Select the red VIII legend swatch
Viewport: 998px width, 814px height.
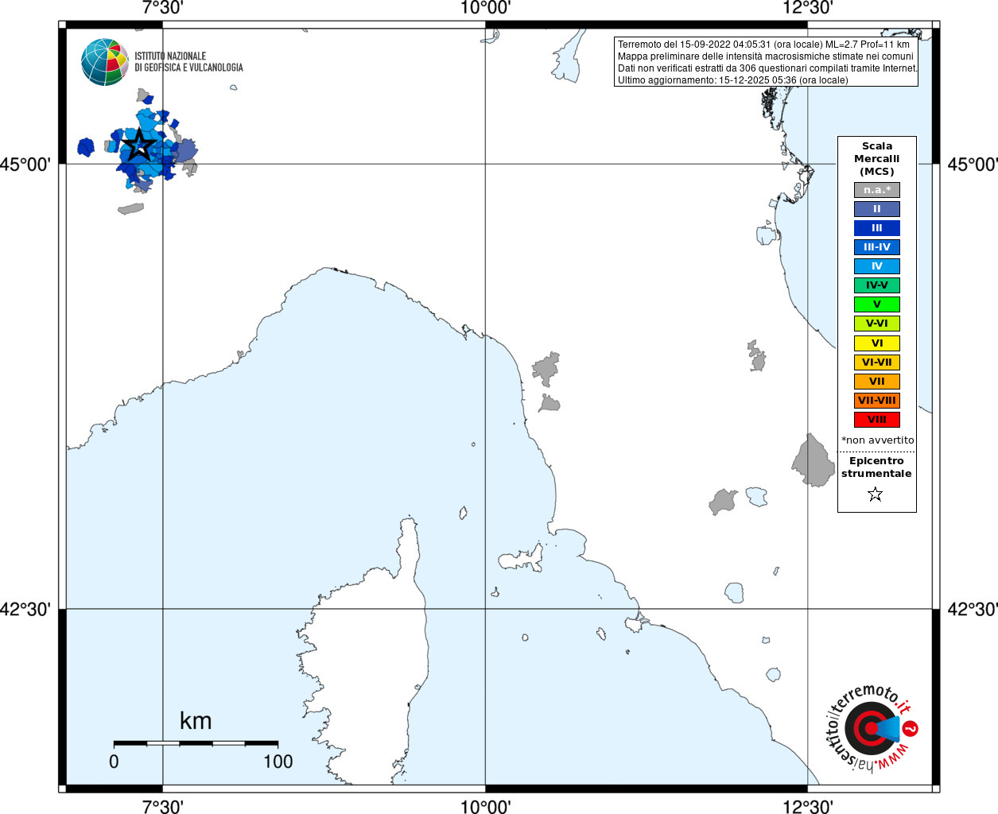[877, 420]
